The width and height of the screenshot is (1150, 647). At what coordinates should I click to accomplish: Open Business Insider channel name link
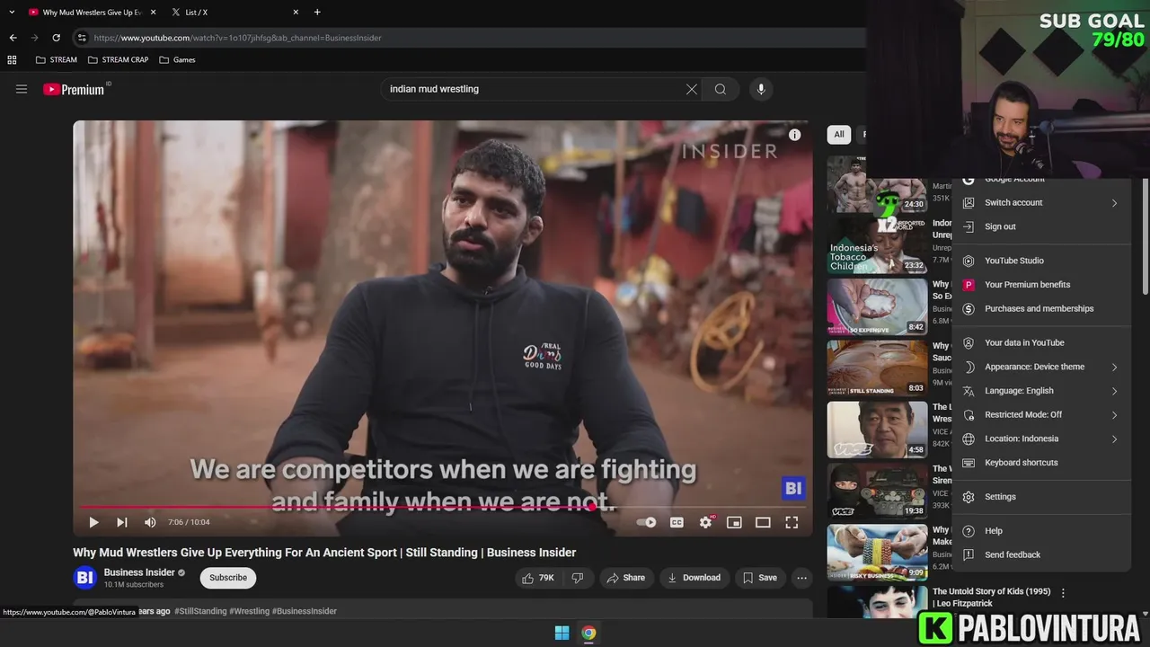click(139, 572)
